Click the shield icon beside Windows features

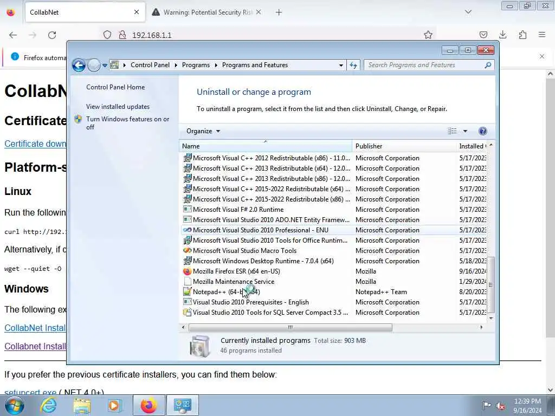coord(78,119)
